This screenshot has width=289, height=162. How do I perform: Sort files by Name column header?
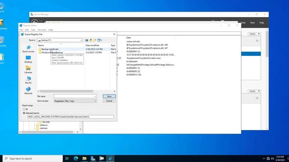(41, 45)
